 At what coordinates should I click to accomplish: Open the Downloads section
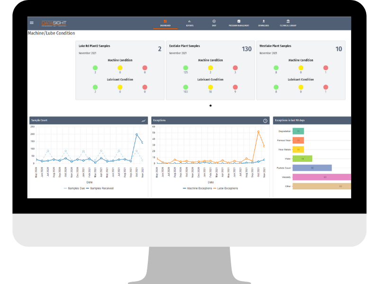pyautogui.click(x=264, y=22)
